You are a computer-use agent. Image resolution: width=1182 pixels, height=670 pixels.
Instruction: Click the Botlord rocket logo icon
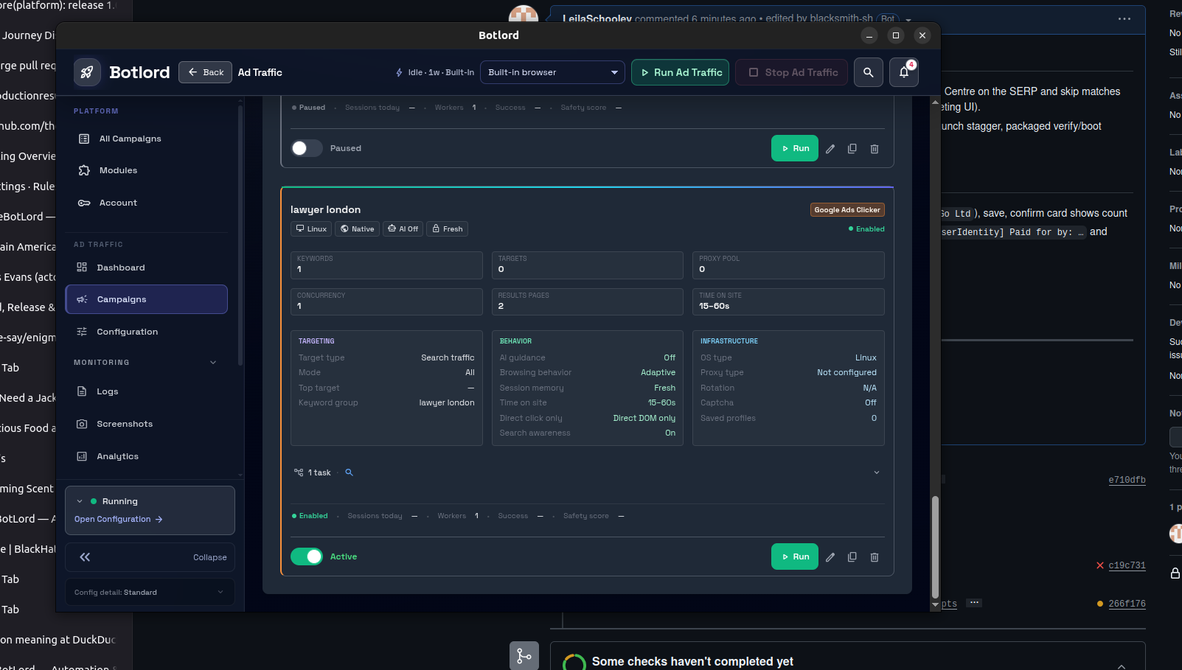point(87,72)
